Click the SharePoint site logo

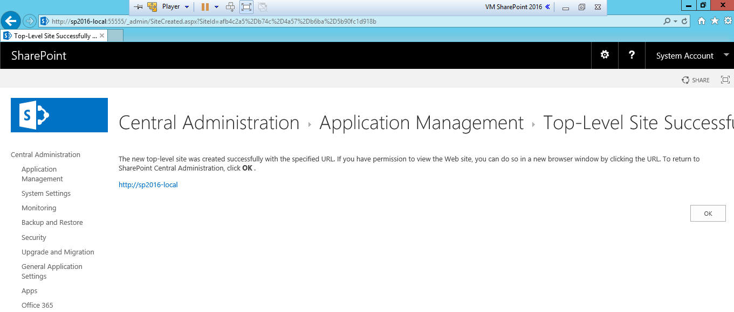pos(59,115)
